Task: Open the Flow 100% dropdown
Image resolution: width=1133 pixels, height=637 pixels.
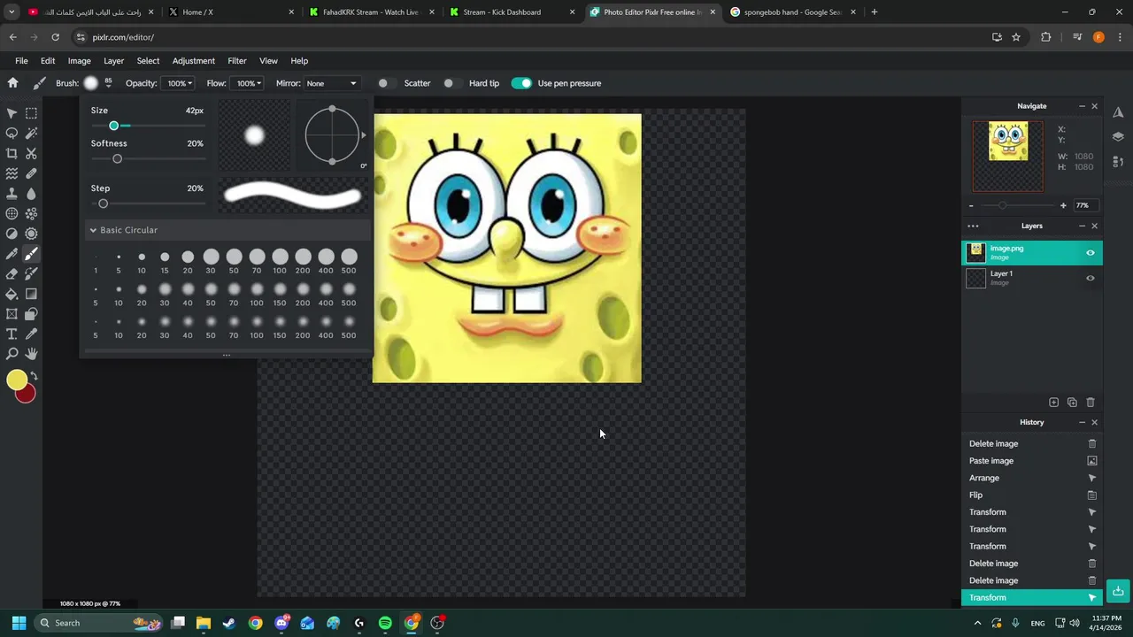Action: (x=247, y=83)
